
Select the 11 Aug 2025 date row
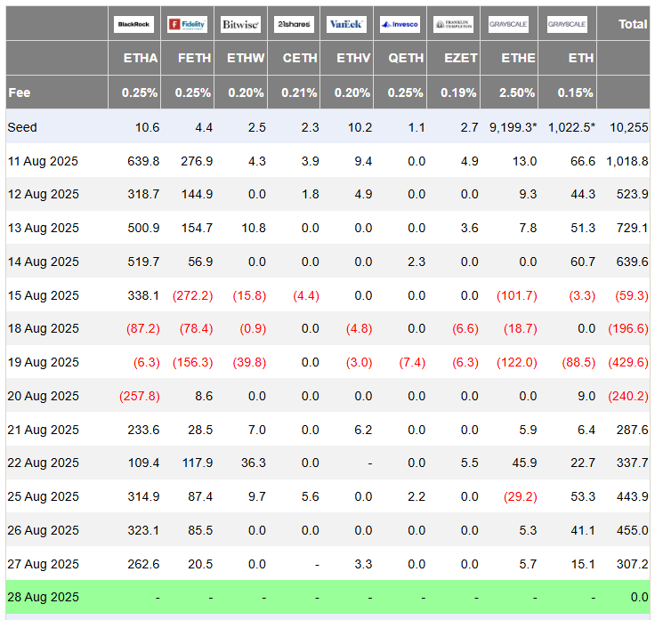pyautogui.click(x=327, y=161)
